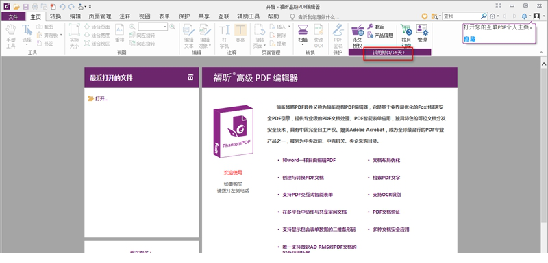Click the 书签 bookmark tool
548x263 pixels.
[45, 44]
